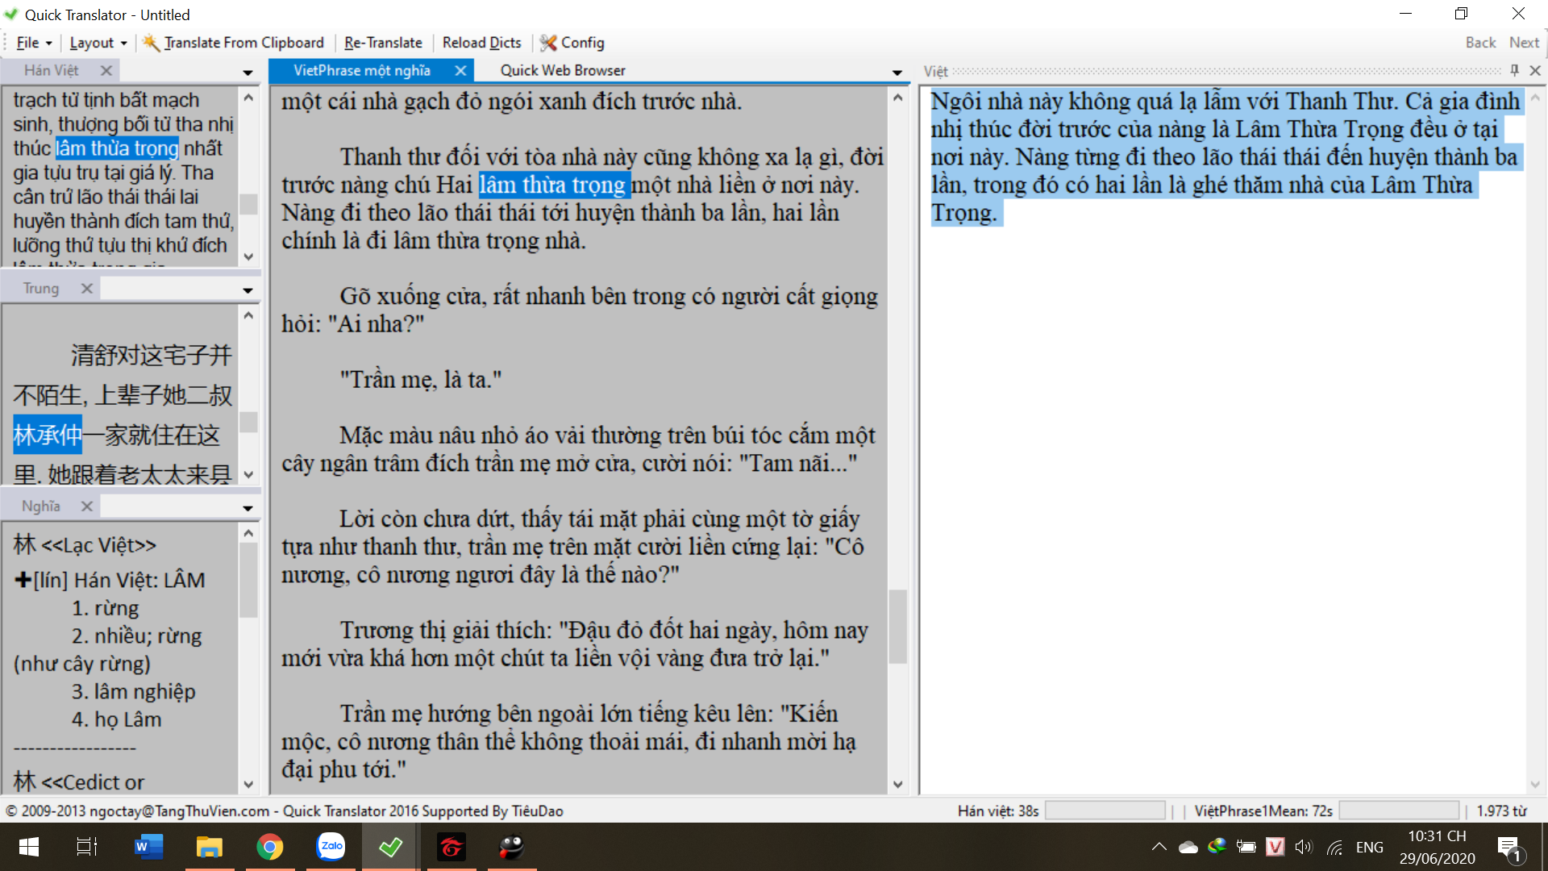The height and width of the screenshot is (871, 1548).
Task: Open Google Chrome from the taskbar
Action: coord(270,847)
